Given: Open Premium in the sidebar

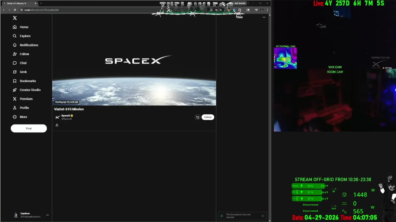Looking at the screenshot, I should point(23,99).
